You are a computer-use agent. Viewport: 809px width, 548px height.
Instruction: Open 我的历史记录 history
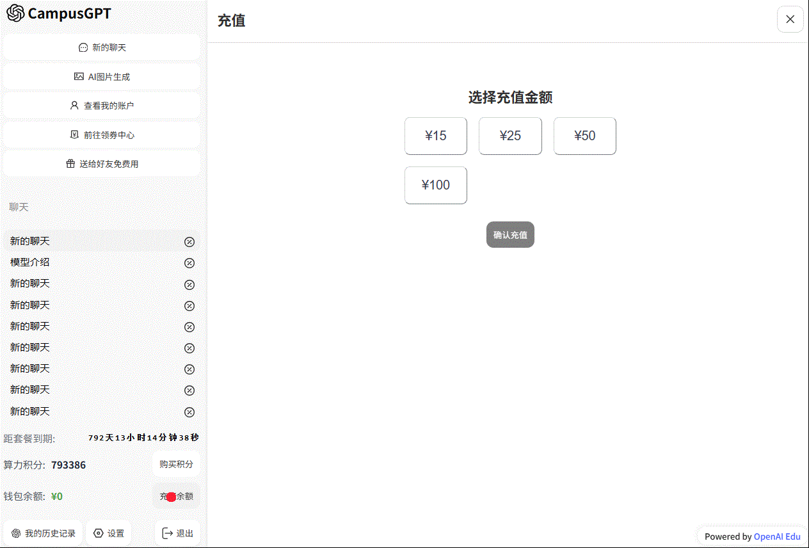pos(43,533)
